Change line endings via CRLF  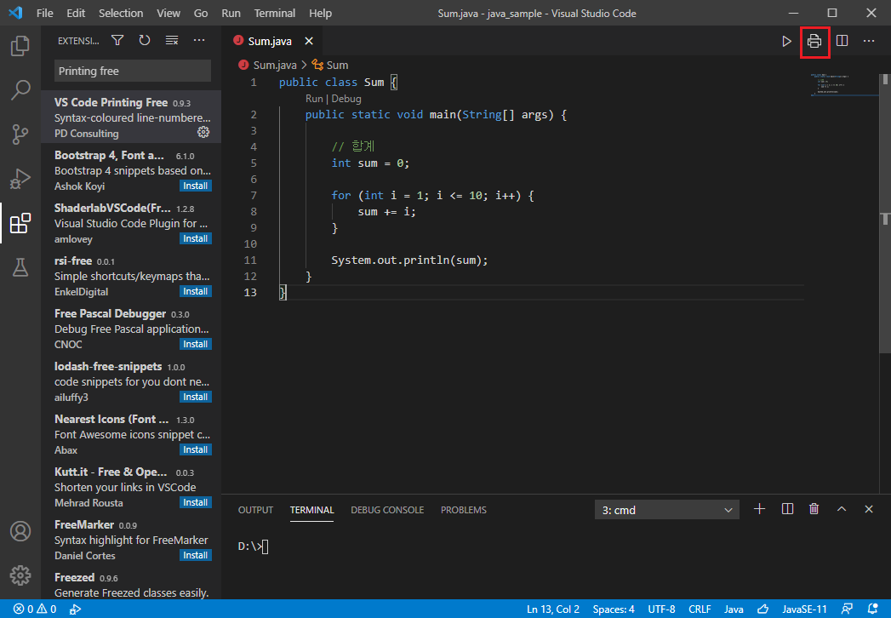(700, 609)
